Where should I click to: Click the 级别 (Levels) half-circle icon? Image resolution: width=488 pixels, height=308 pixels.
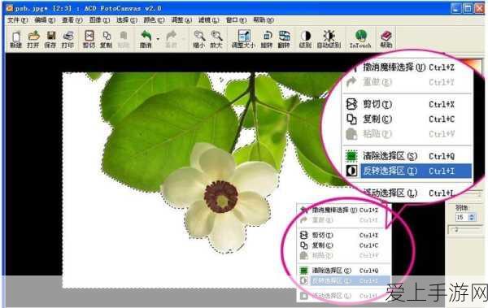click(x=305, y=39)
